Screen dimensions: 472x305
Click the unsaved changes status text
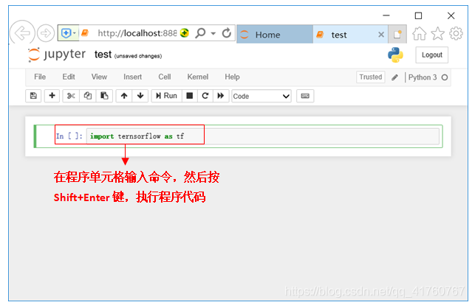pos(138,56)
